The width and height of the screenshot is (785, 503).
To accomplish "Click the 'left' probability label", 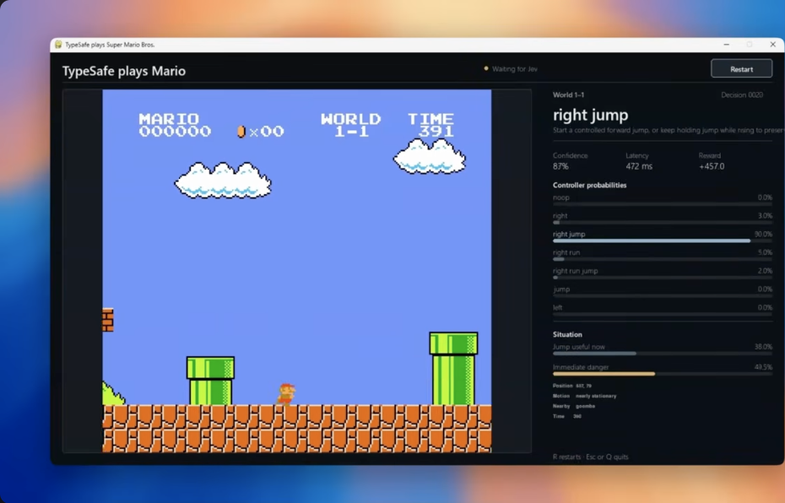I will click(557, 308).
